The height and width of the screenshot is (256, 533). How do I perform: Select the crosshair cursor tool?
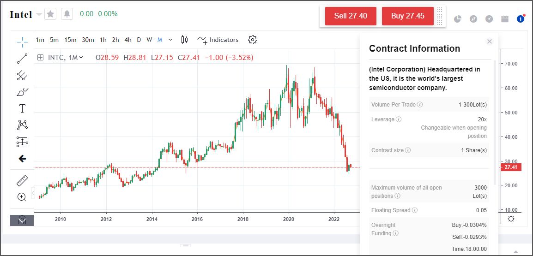(22, 42)
